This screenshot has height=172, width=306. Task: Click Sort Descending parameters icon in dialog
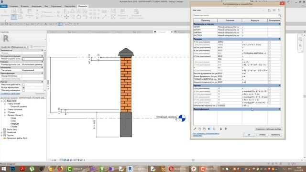(x=226, y=129)
